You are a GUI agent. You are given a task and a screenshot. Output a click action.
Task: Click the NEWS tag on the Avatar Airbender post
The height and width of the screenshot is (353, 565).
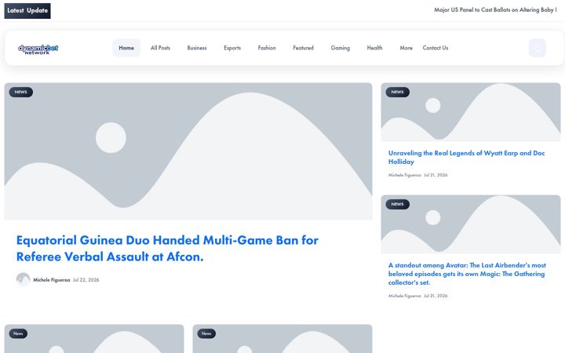(397, 204)
